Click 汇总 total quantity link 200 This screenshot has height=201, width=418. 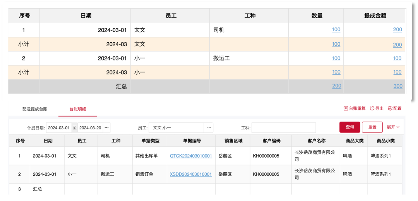pyautogui.click(x=337, y=86)
